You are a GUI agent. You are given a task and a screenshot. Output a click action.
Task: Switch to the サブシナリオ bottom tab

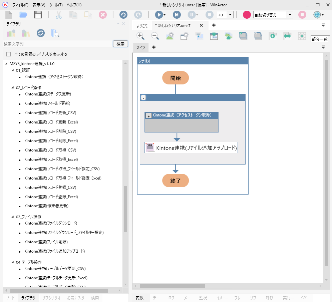(x=51, y=298)
